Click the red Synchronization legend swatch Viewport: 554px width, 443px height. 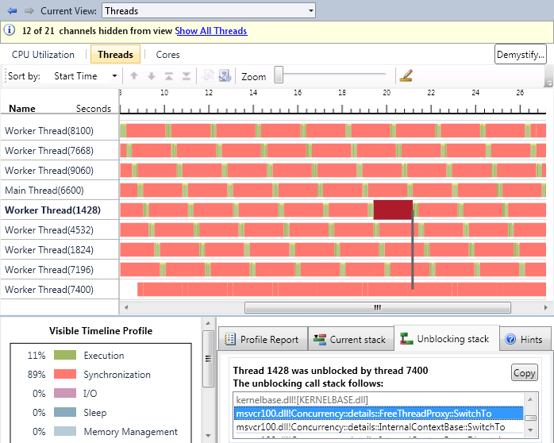click(x=65, y=374)
